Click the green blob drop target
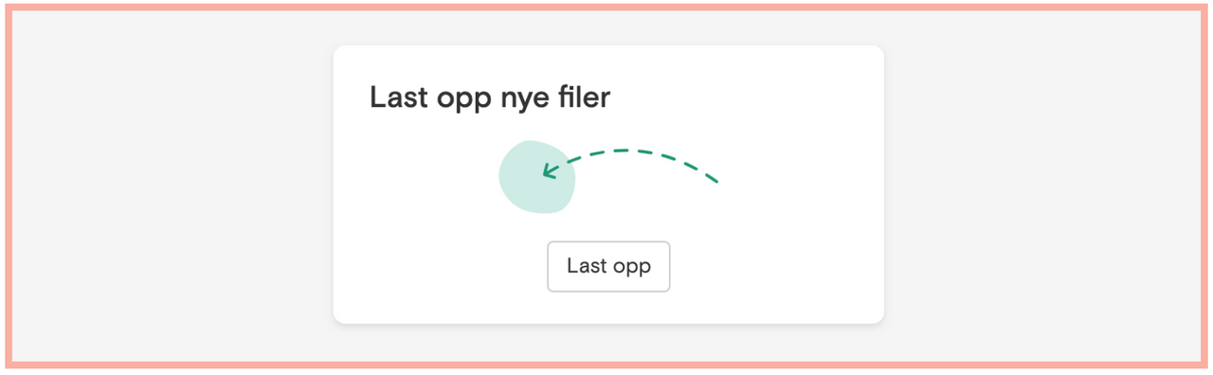The height and width of the screenshot is (375, 1213). point(536,177)
